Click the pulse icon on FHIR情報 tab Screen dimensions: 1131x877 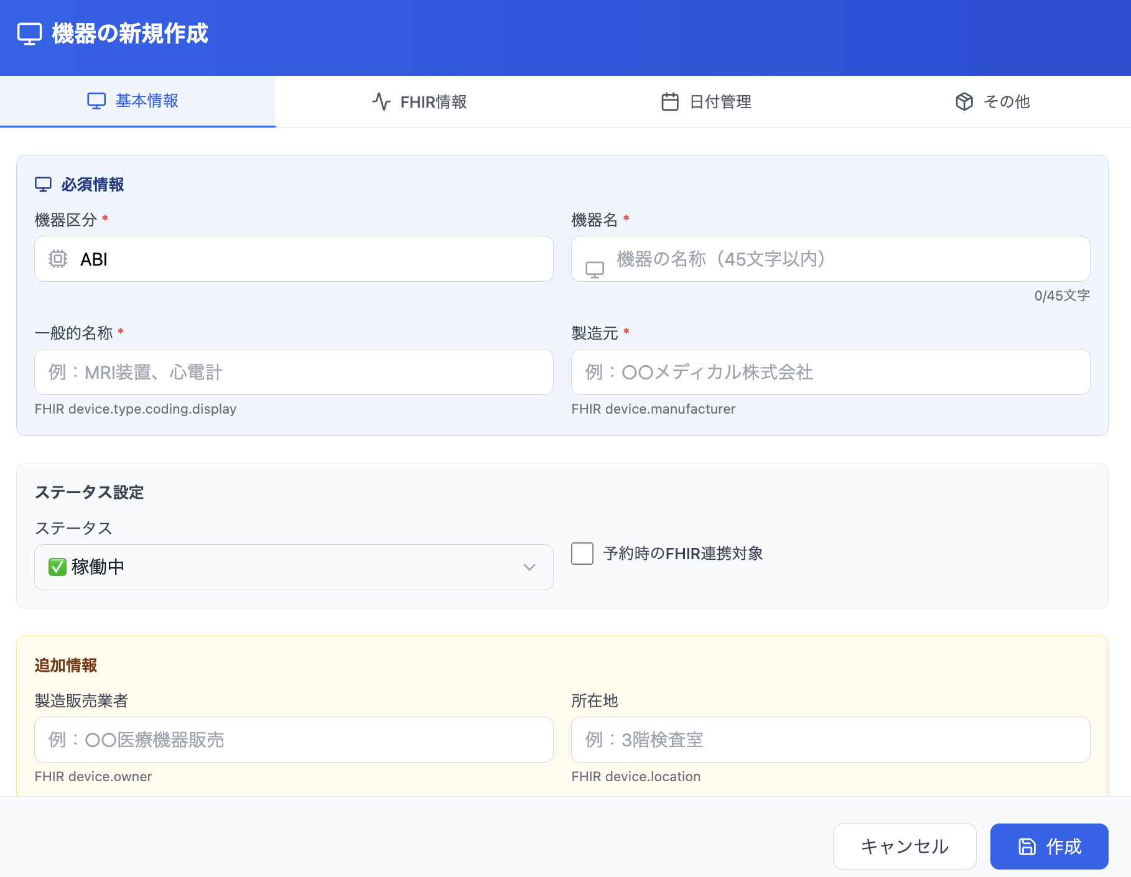[x=381, y=101]
